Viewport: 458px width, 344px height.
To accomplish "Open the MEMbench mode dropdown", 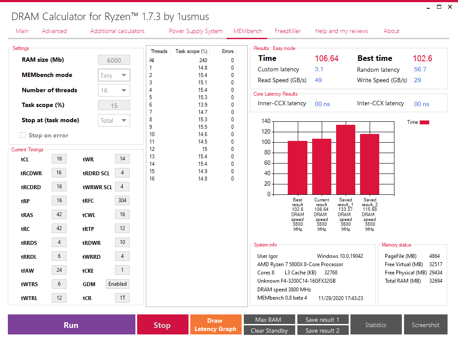I will (114, 75).
